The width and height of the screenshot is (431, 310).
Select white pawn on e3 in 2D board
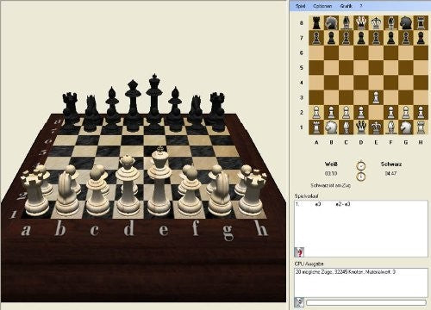376,97
